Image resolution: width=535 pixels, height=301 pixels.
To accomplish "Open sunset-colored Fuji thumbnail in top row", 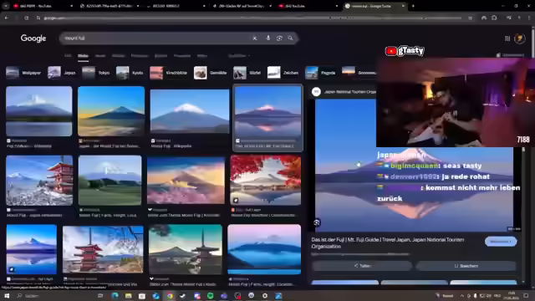I will pyautogui.click(x=111, y=111).
